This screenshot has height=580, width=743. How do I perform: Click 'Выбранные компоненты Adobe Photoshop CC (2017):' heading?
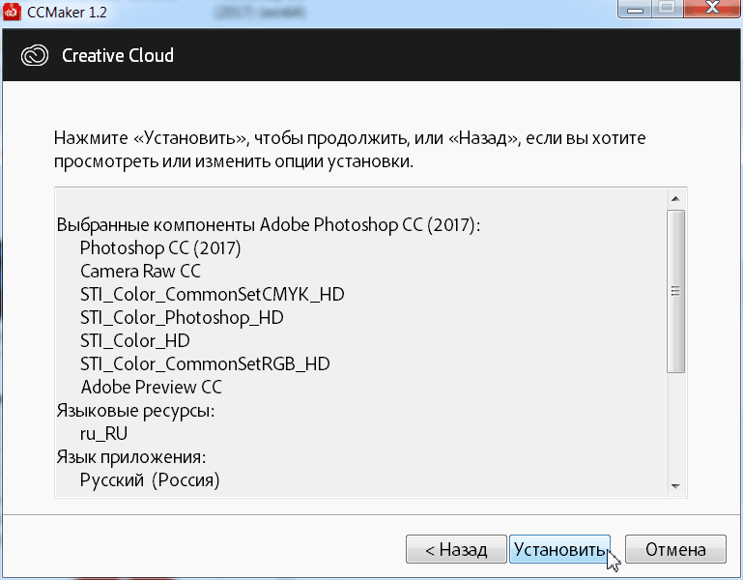(269, 225)
